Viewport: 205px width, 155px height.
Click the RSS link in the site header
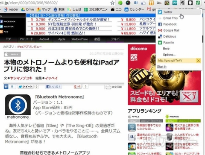tap(4, 32)
